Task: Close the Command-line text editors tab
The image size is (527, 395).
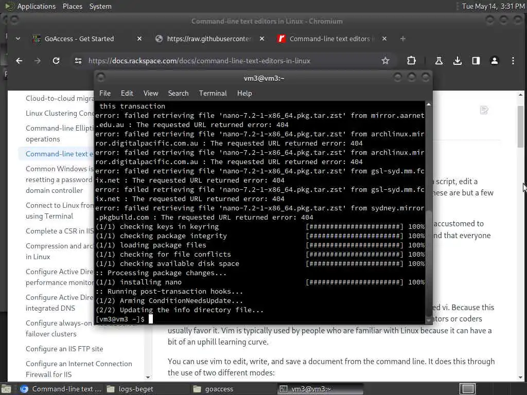Action: (x=384, y=39)
